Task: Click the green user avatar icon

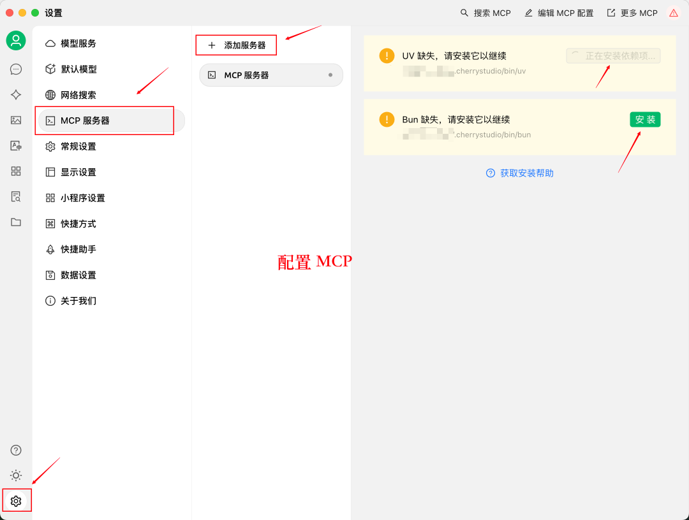Action: 16,40
